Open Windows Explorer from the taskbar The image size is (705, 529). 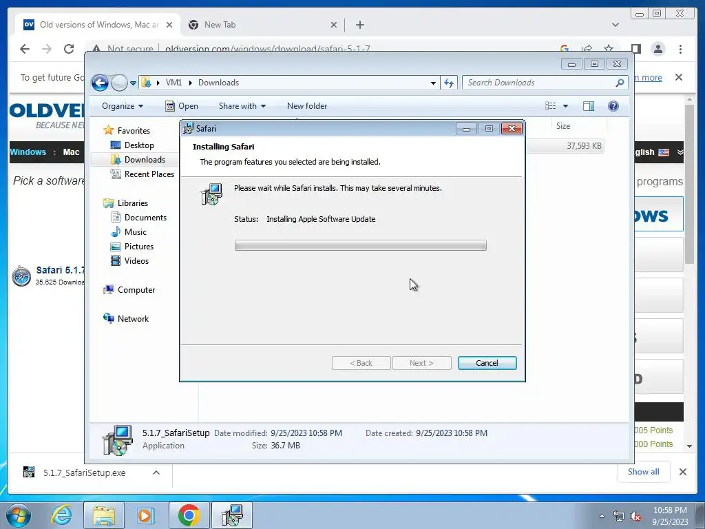click(104, 515)
